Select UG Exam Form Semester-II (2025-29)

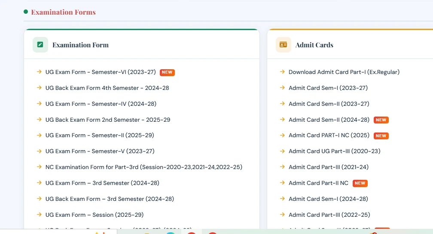pyautogui.click(x=100, y=135)
